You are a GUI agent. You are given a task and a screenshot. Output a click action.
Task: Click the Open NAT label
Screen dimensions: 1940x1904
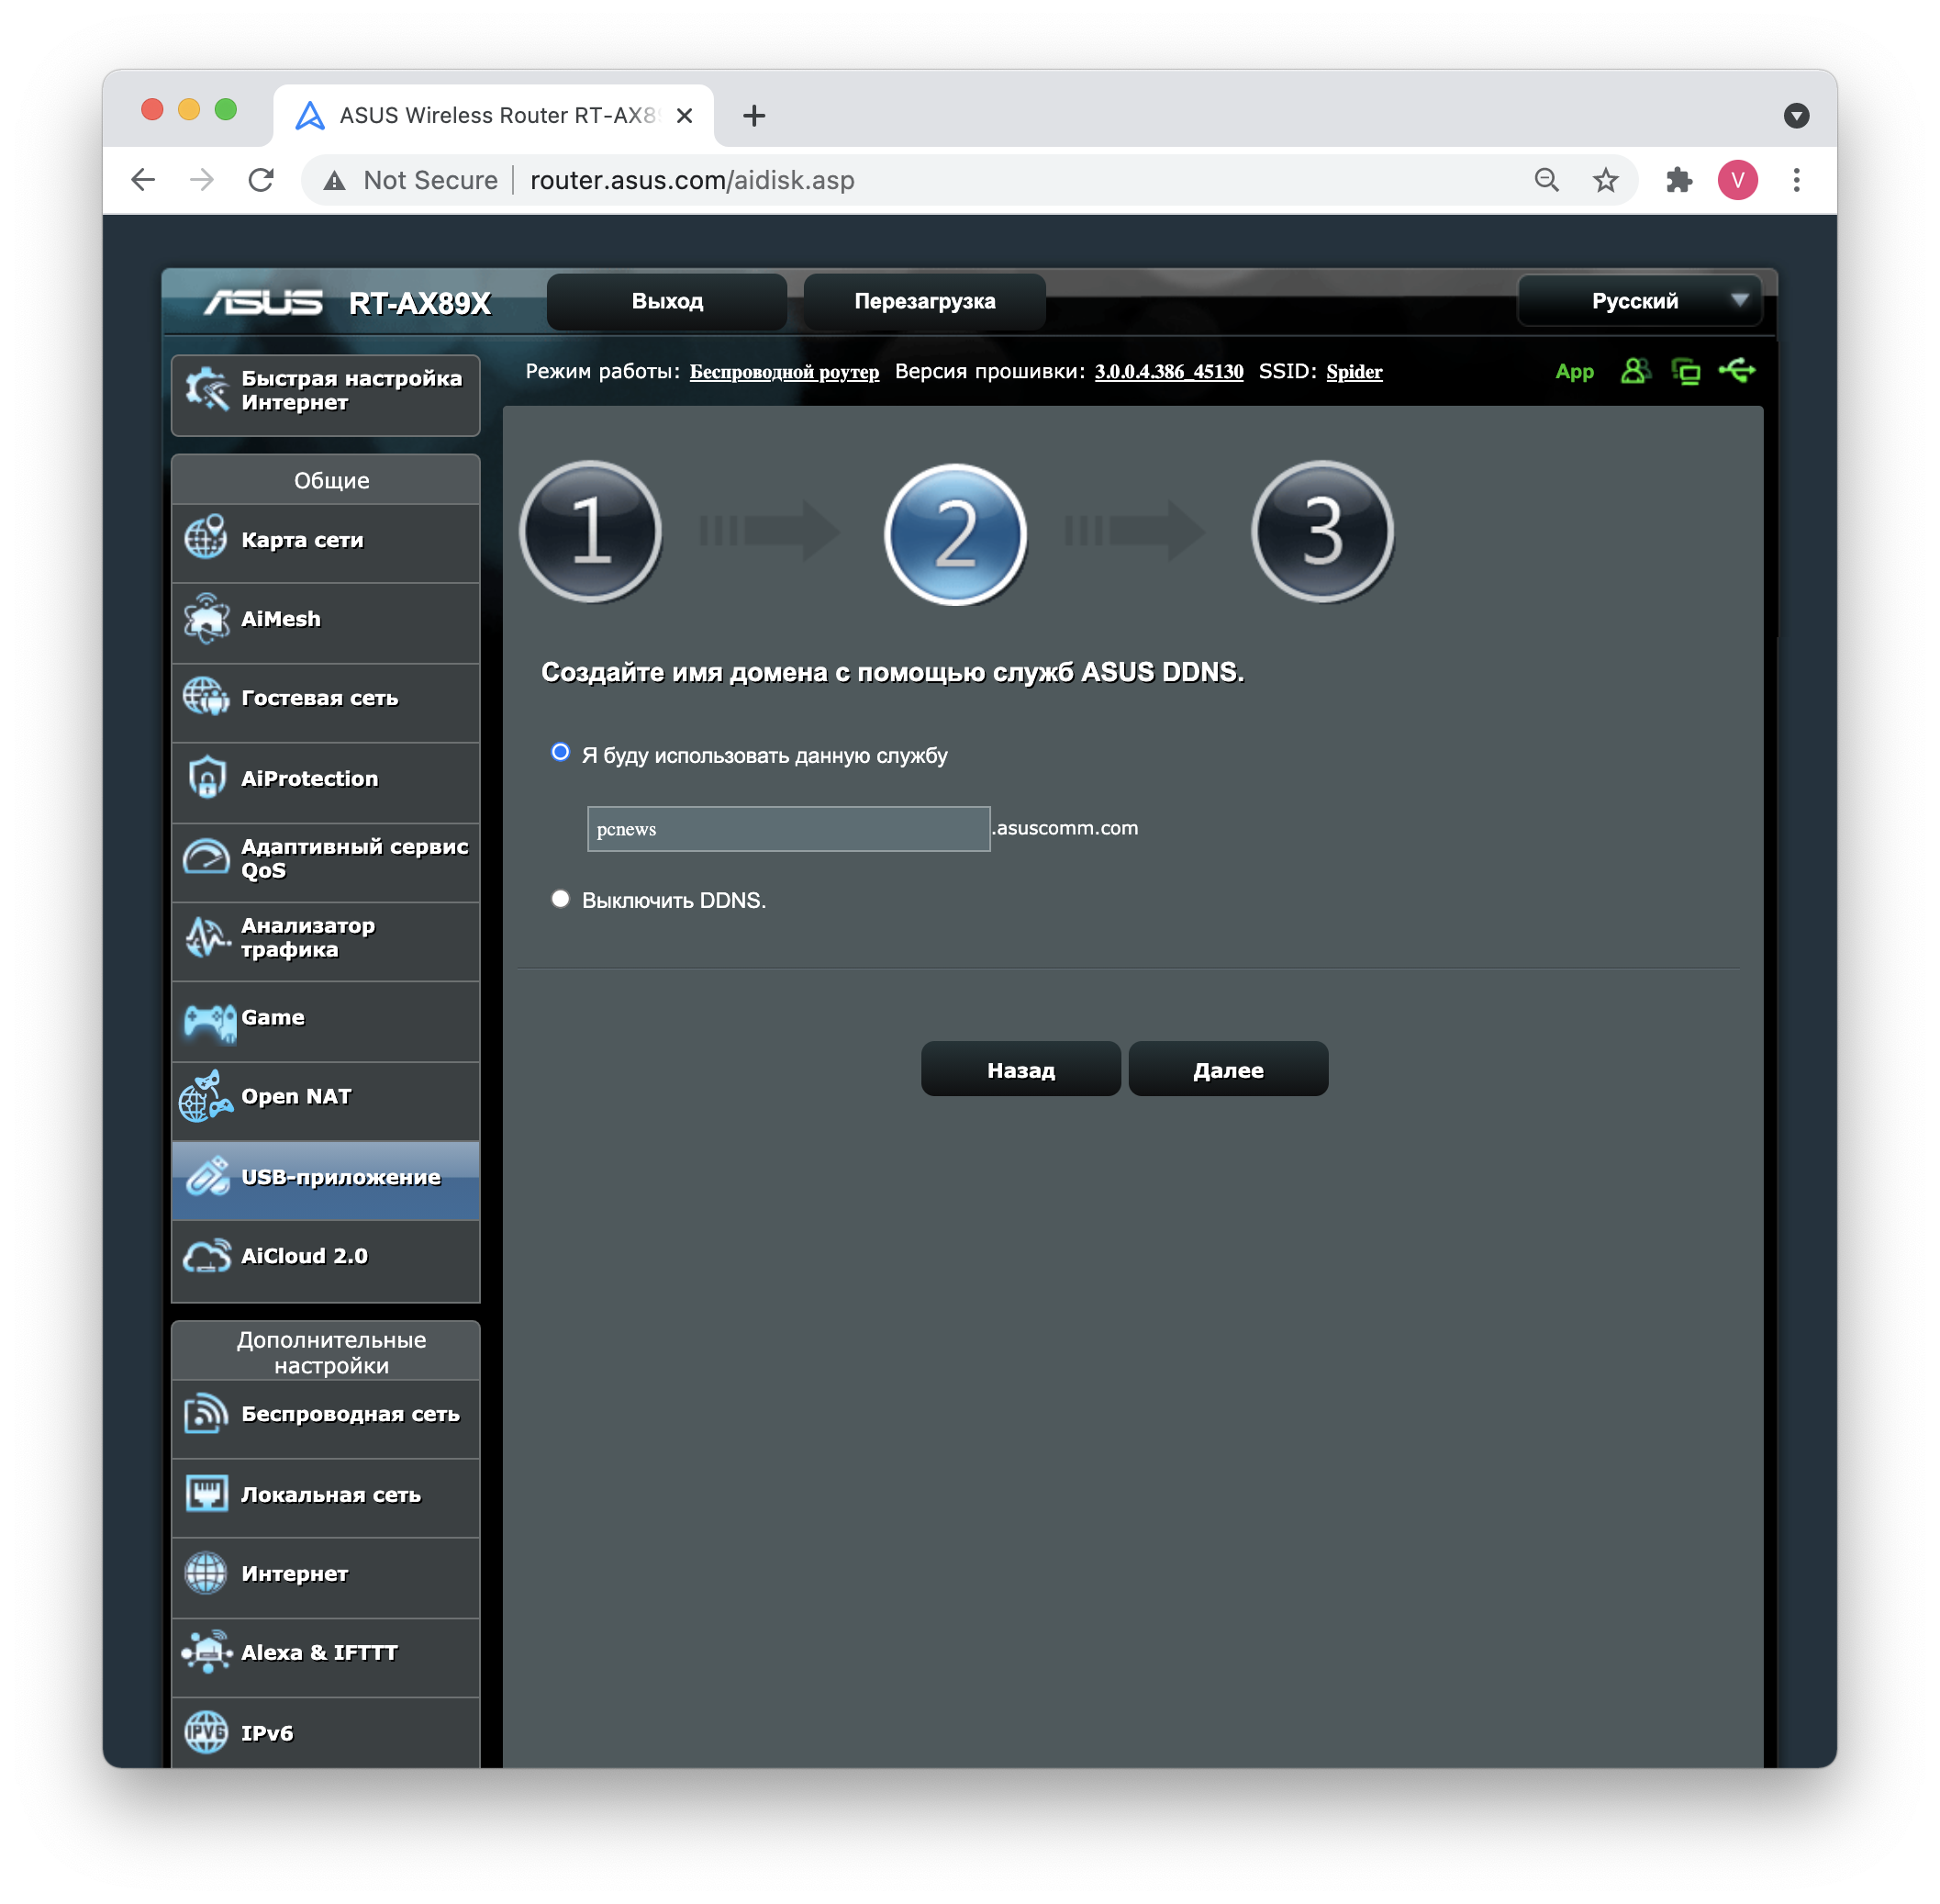pyautogui.click(x=296, y=1096)
